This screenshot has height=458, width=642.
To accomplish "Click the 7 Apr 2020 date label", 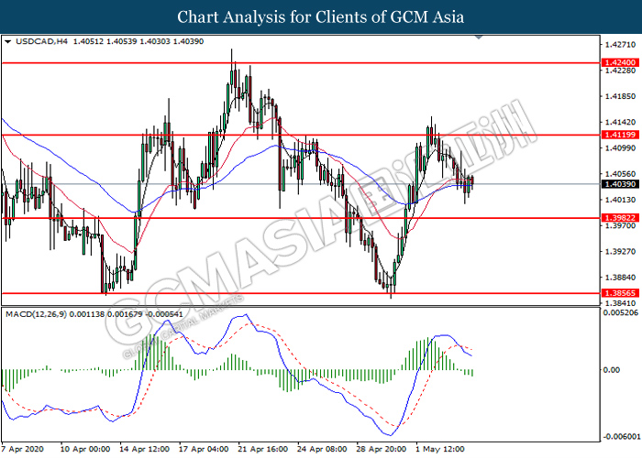I will [22, 449].
